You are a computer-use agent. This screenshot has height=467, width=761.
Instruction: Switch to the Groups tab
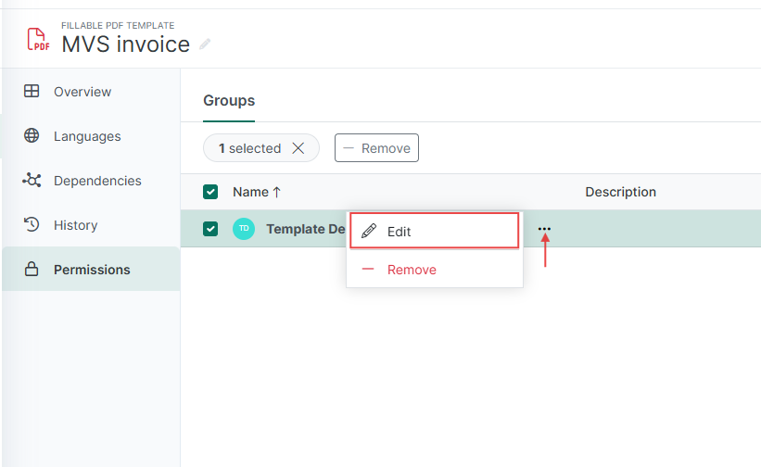click(x=229, y=101)
